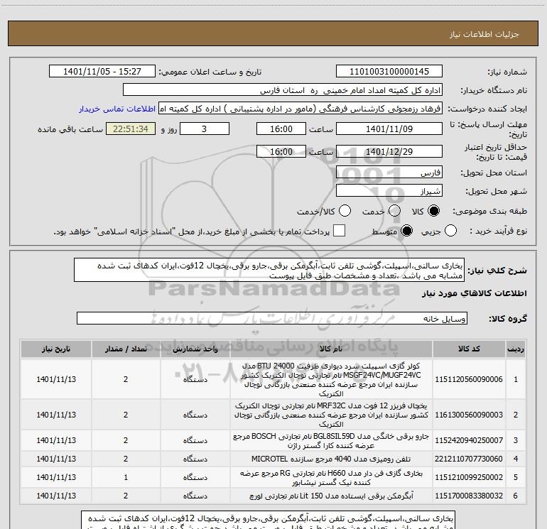Select the کالا/خدمت radio button
Screen dimensions: 547x529
pyautogui.click(x=345, y=211)
